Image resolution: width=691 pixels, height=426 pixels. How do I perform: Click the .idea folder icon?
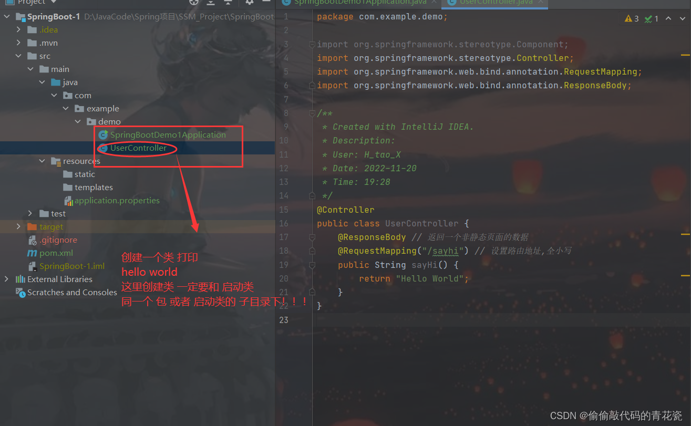click(x=33, y=30)
